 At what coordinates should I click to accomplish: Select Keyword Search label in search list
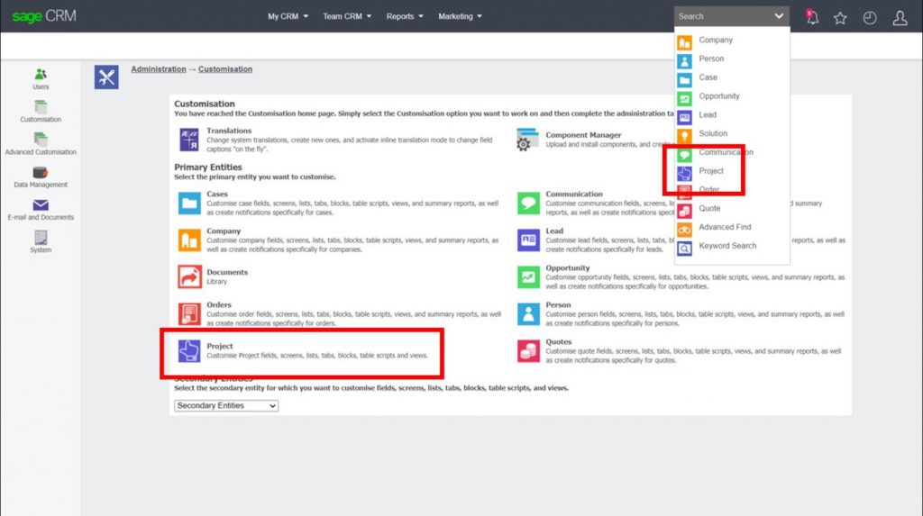pyautogui.click(x=727, y=246)
